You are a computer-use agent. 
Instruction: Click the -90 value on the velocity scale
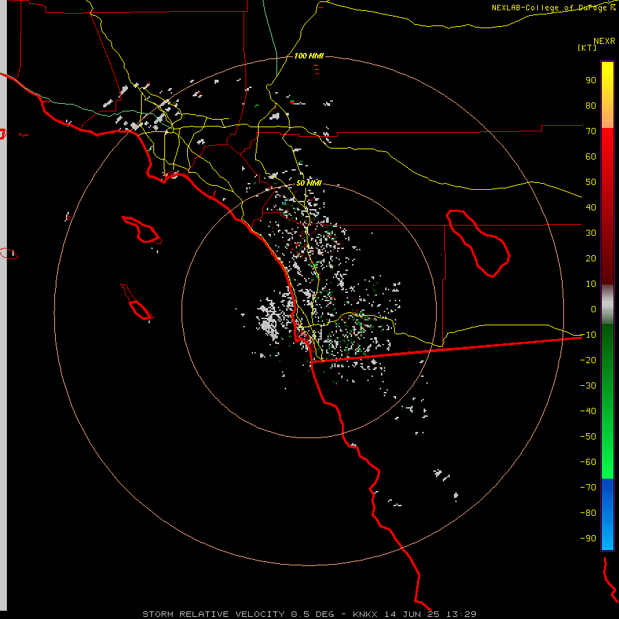click(x=588, y=538)
